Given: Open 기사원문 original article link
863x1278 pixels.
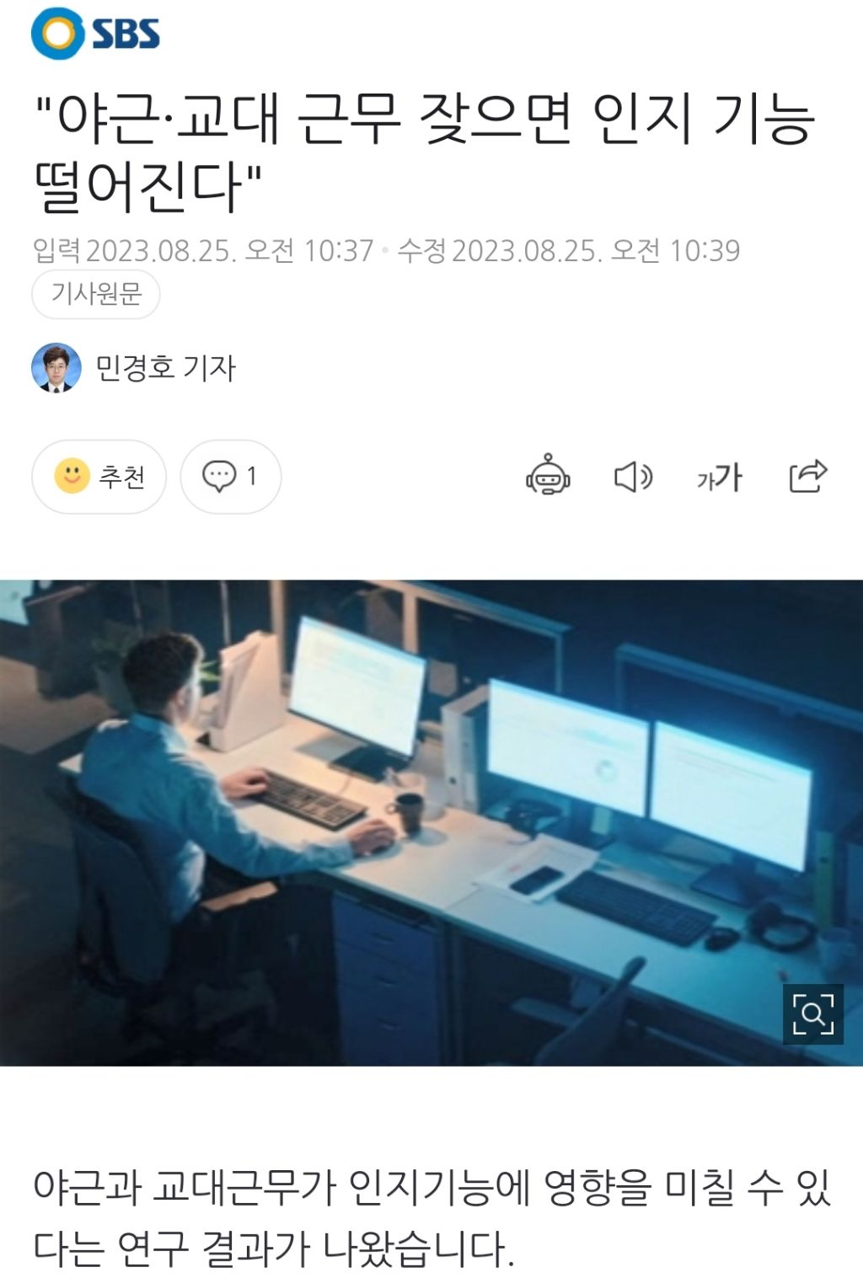Looking at the screenshot, I should tap(96, 294).
